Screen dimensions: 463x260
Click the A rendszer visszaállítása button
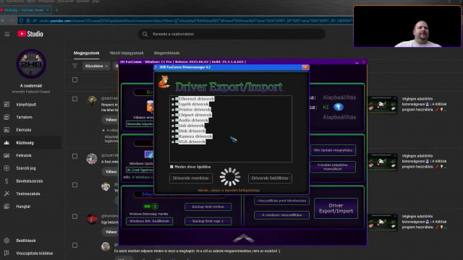[281, 215]
